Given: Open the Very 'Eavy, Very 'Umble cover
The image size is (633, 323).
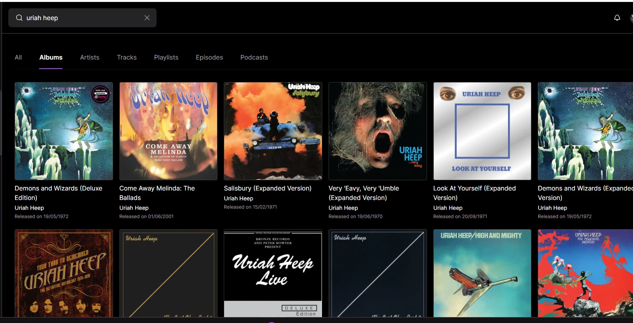Looking at the screenshot, I should [378, 131].
